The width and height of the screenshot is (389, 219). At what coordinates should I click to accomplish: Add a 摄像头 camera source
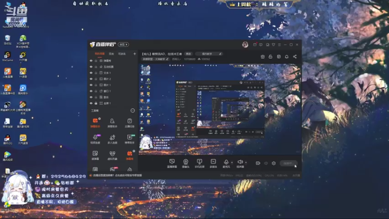(186, 164)
